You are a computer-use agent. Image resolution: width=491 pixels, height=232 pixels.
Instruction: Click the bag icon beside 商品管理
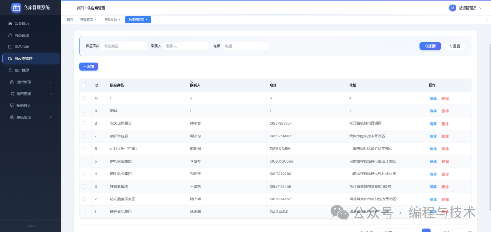10,35
